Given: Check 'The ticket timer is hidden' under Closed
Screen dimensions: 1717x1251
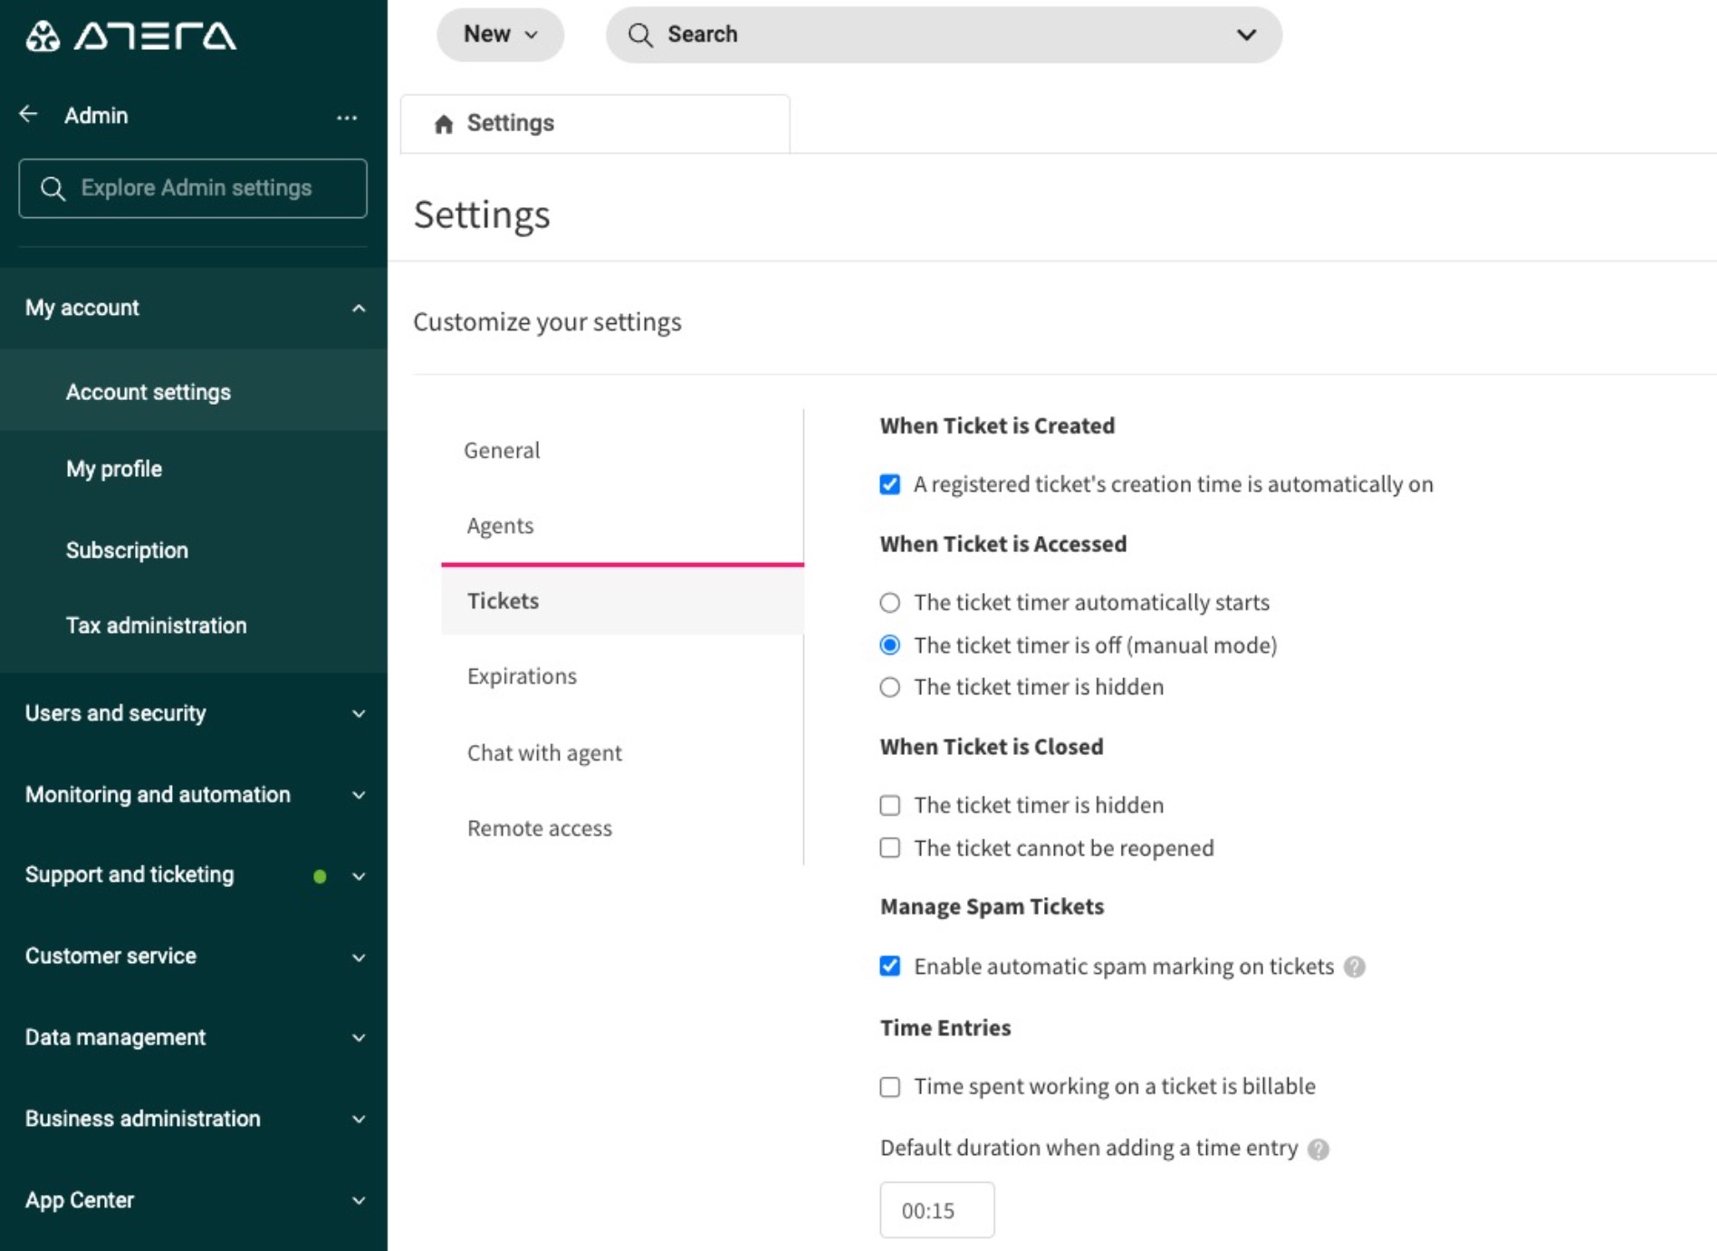Looking at the screenshot, I should 890,806.
